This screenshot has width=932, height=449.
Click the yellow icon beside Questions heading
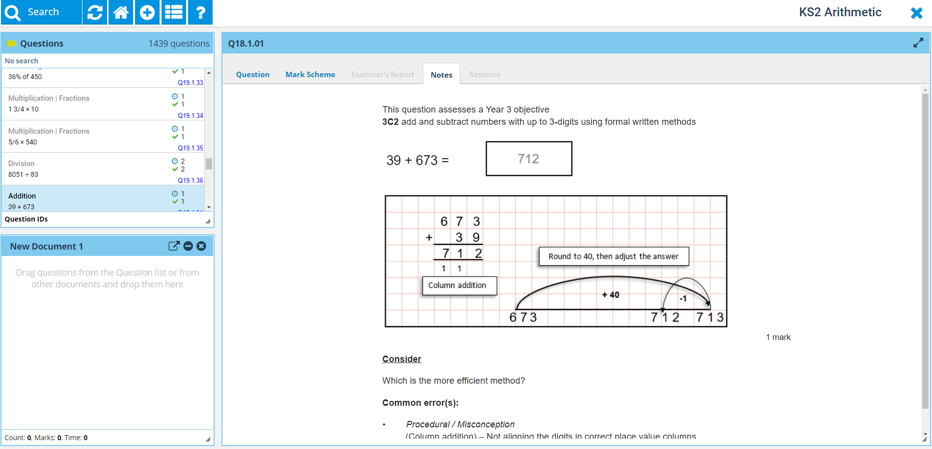click(11, 44)
